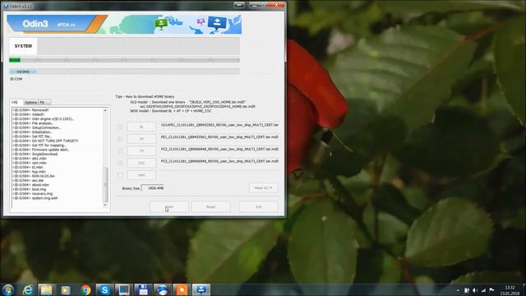The image size is (526, 296).
Task: Click the AP file select button
Action: click(141, 139)
